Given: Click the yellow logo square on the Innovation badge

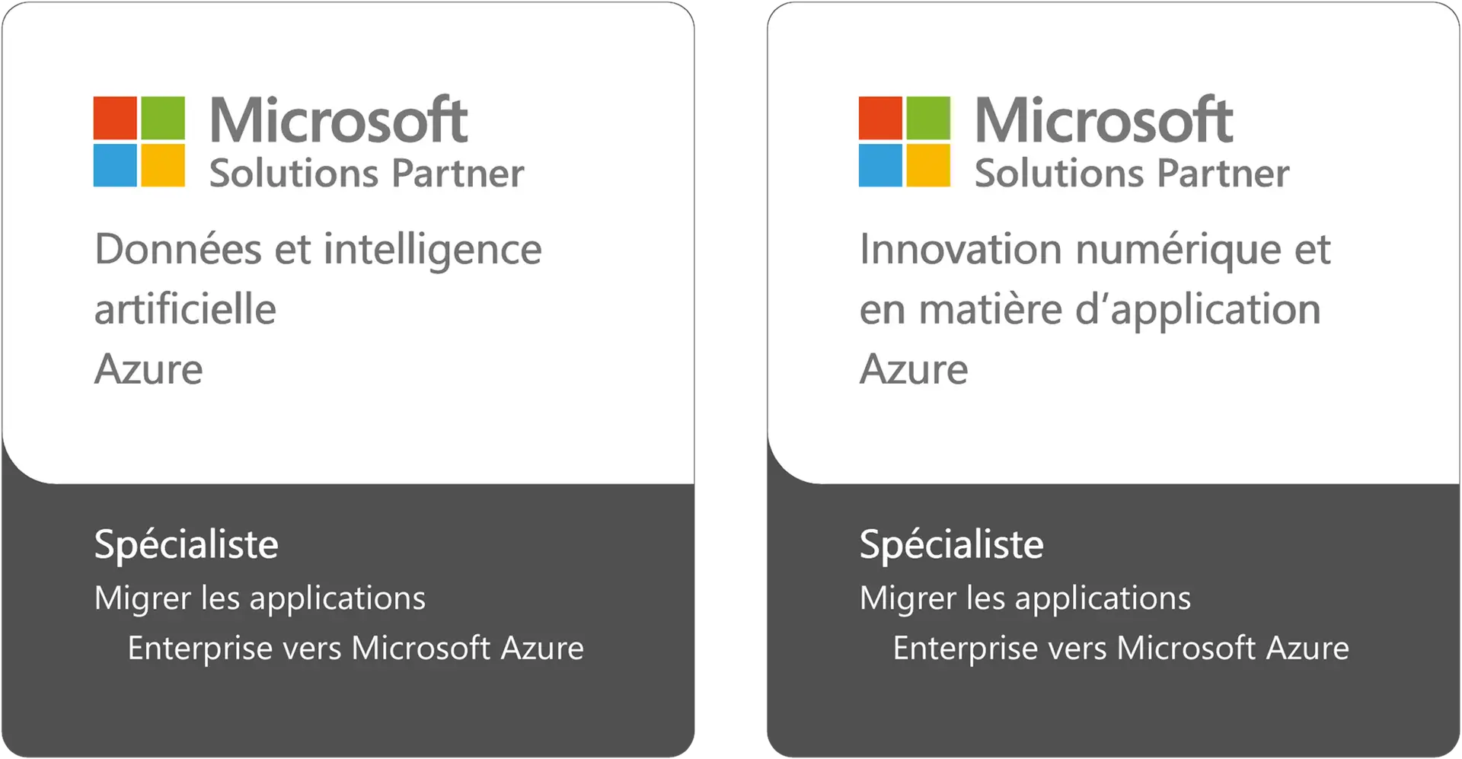Looking at the screenshot, I should 928,165.
